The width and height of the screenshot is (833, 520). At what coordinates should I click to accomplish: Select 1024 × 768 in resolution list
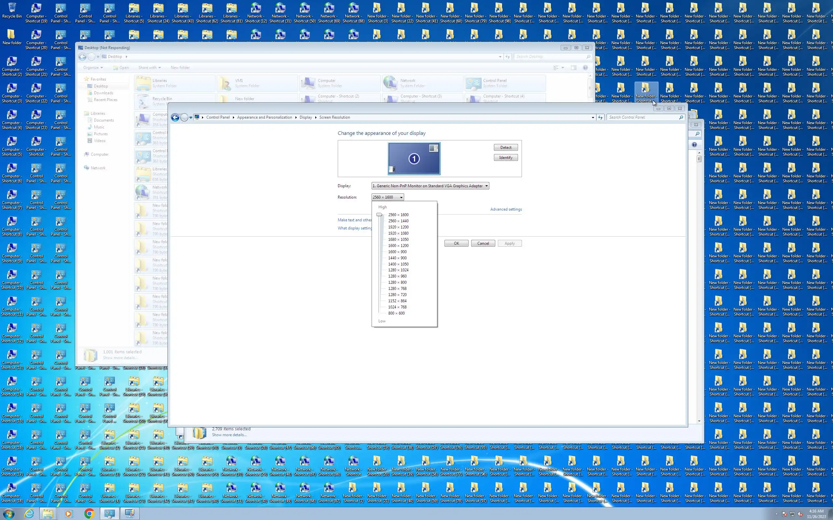click(397, 307)
